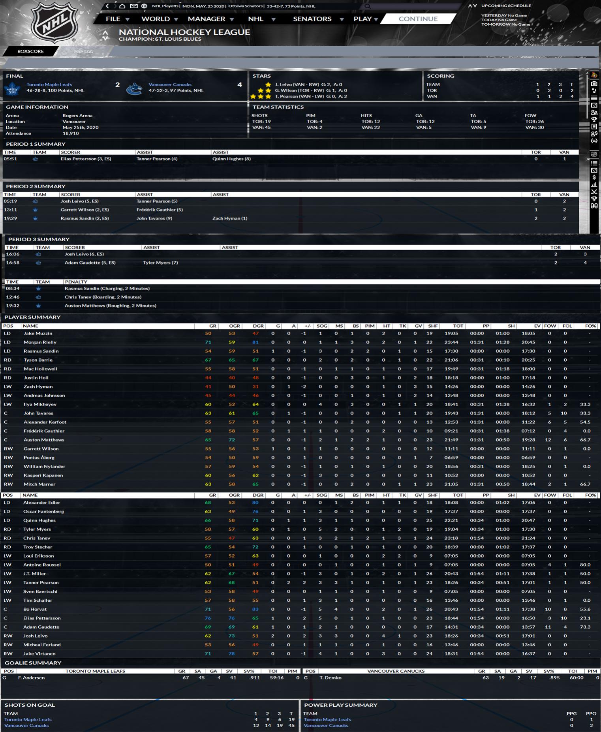Image resolution: width=601 pixels, height=732 pixels.
Task: Click the Vancouver Canucks team logo
Action: click(134, 89)
